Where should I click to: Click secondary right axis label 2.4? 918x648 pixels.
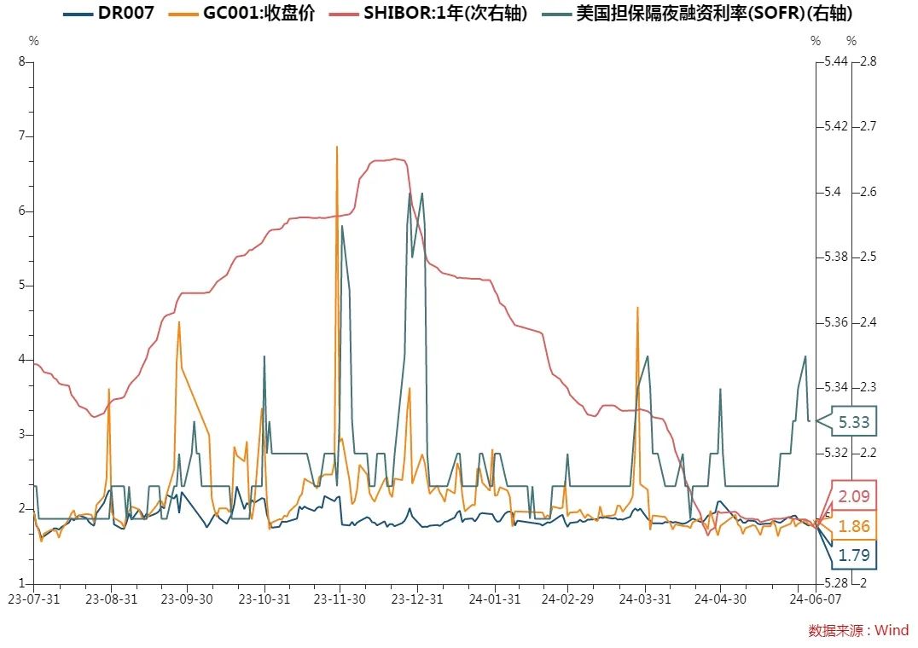point(869,322)
